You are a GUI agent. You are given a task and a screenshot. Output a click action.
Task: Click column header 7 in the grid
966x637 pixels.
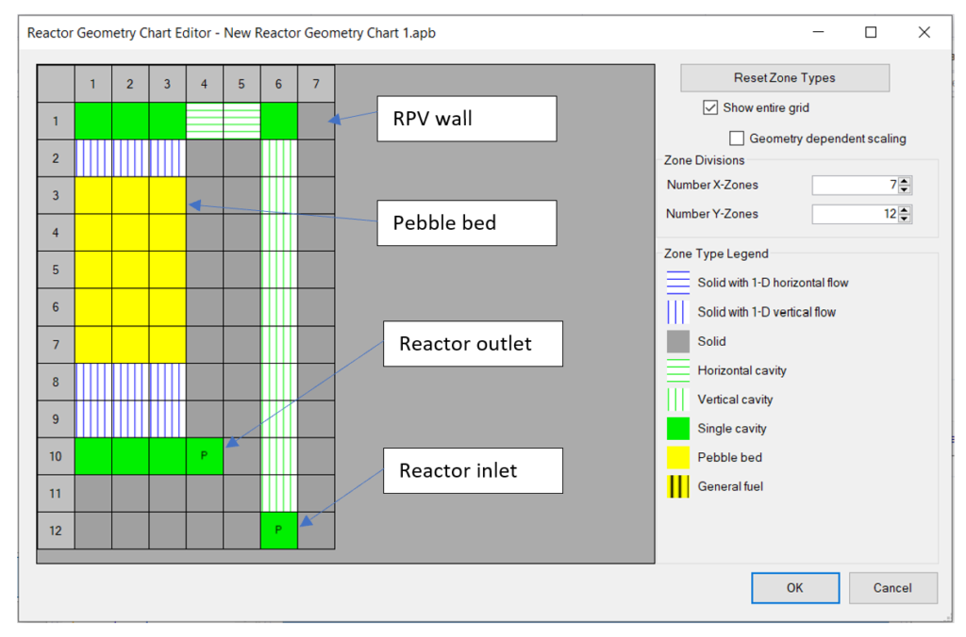pos(316,84)
